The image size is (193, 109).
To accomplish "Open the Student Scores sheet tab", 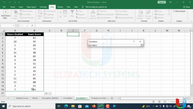I will (x=22, y=98).
